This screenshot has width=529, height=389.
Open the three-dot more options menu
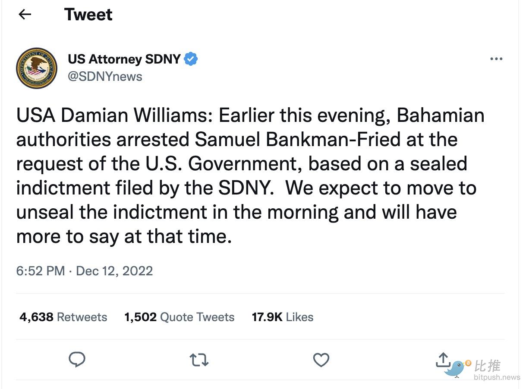(x=496, y=59)
